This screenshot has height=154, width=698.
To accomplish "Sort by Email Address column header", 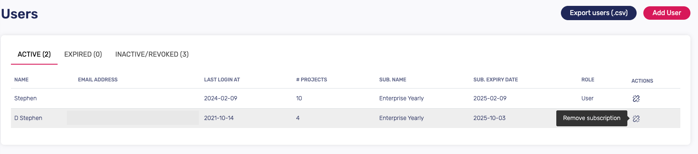I will (98, 80).
